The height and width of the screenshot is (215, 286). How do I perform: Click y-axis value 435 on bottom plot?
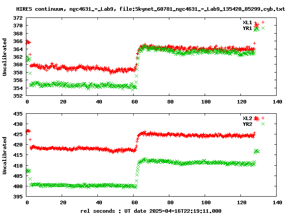18,114
